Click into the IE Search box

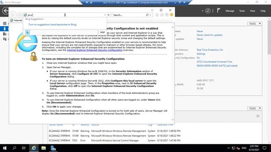pyautogui.click(x=129, y=15)
